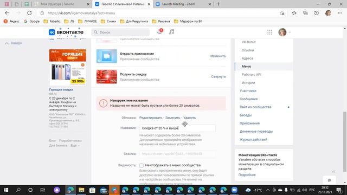Click the profile avatar in VK header
This screenshot has height=195, width=347.
[282, 32]
